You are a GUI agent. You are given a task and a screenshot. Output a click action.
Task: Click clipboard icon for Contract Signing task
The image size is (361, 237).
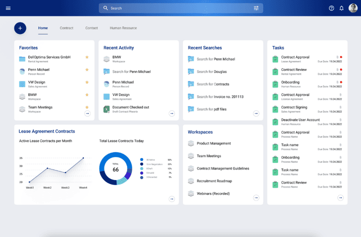(x=275, y=109)
